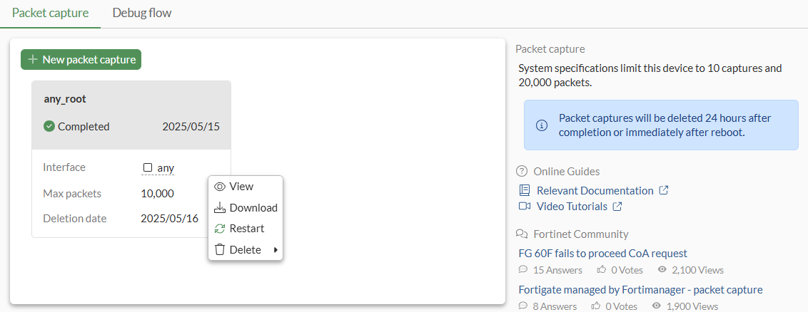Click the green restart arrows icon
The width and height of the screenshot is (808, 312).
(x=220, y=229)
